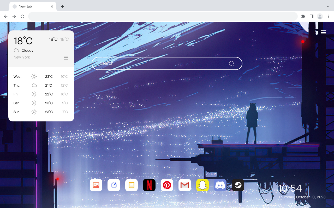Open the page hamburger menu at top right
The image size is (334, 208).
[323, 32]
